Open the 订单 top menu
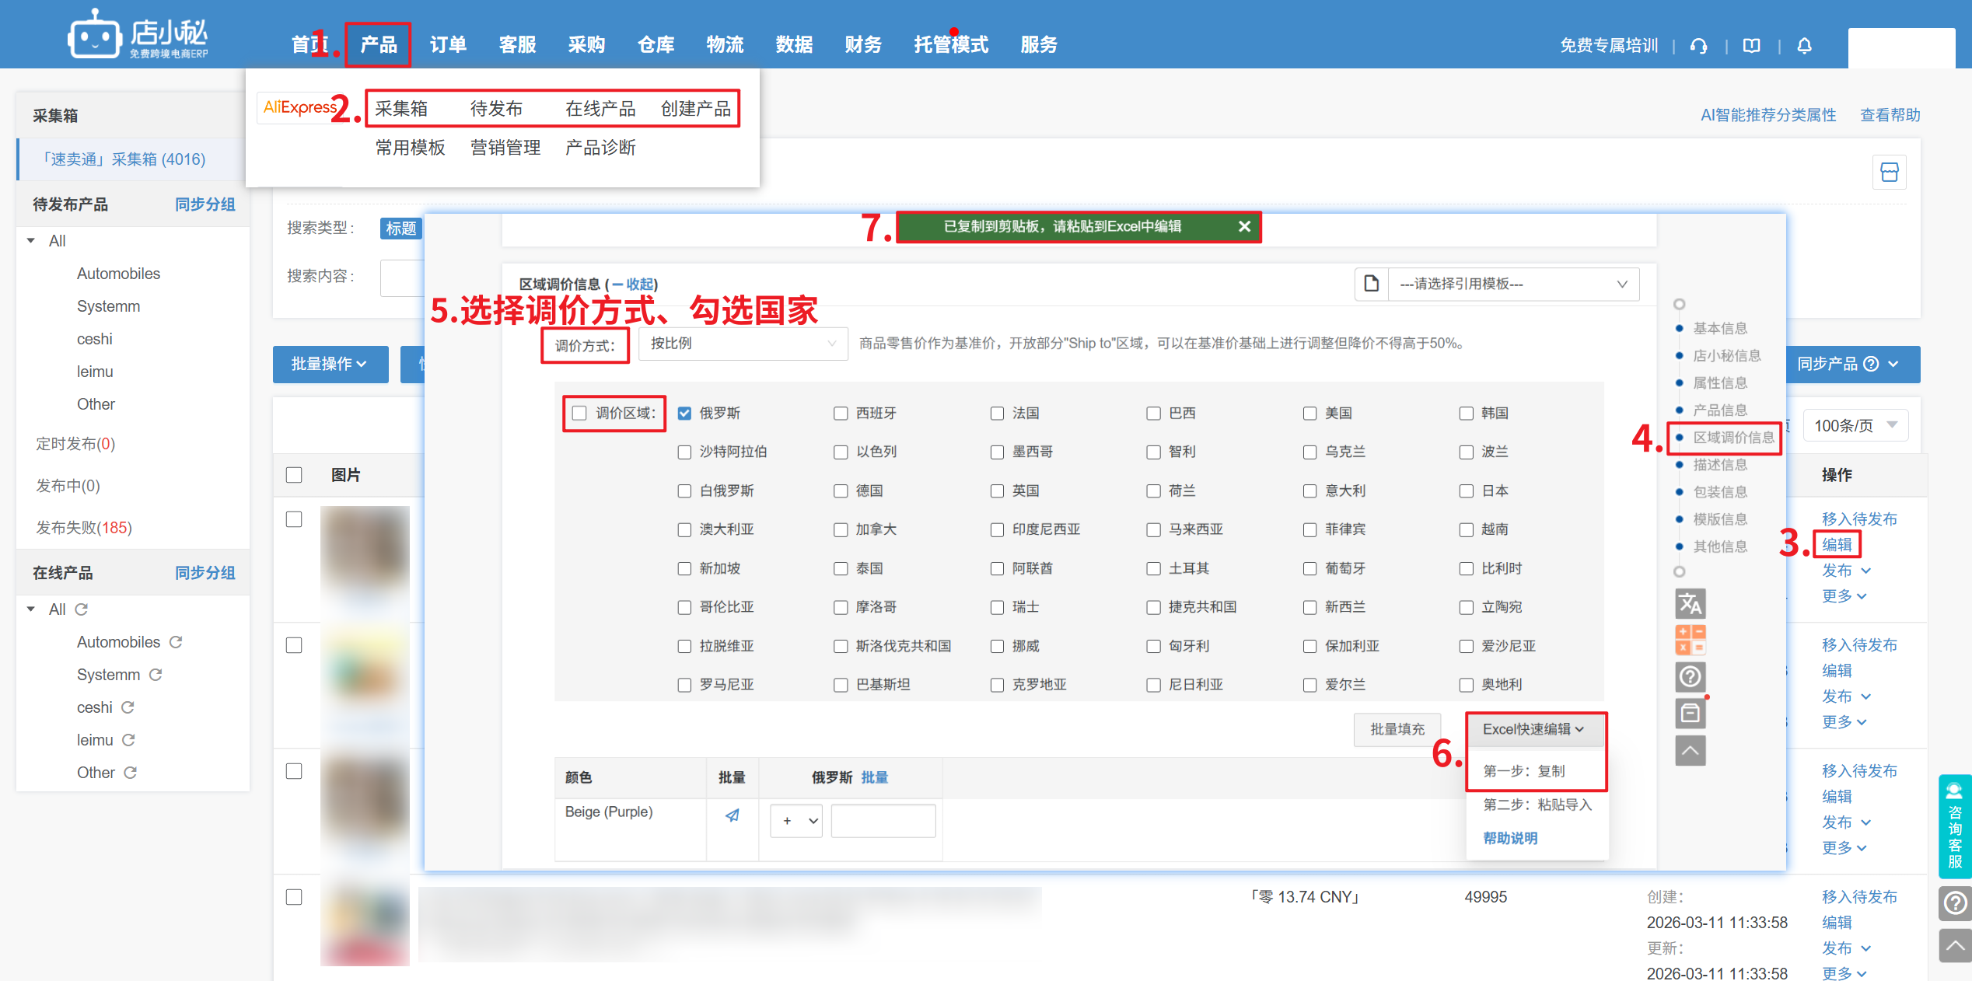The image size is (1972, 981). coord(448,45)
